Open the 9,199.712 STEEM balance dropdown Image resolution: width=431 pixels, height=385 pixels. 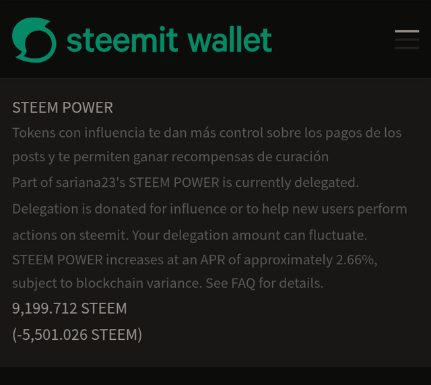[69, 308]
